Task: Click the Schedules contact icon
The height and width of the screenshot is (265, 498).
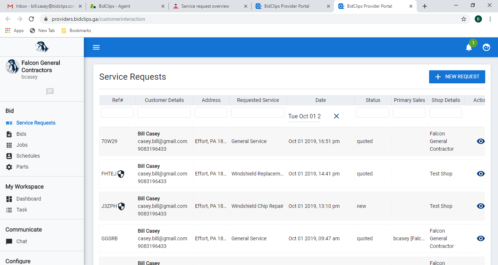Action: [x=9, y=156]
